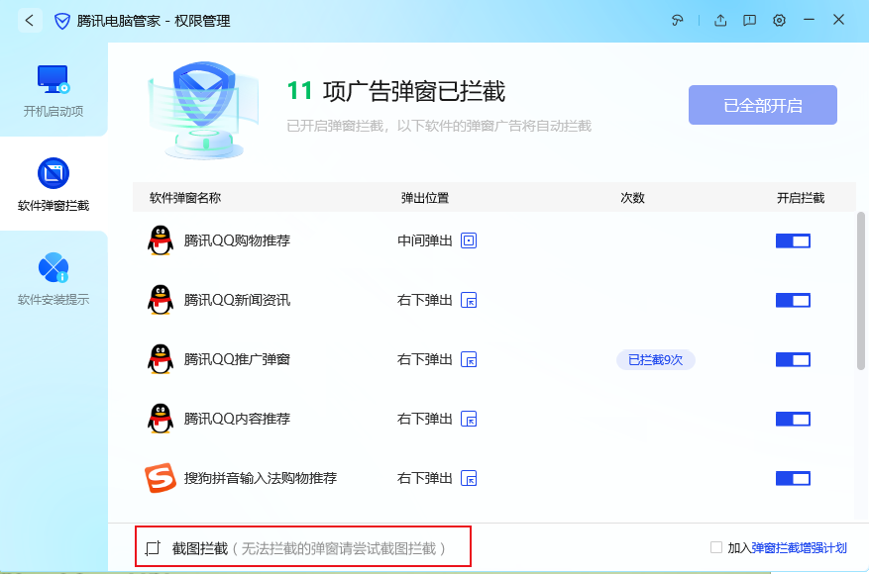Click the crop icon beside 截图拦截
Screen dimensions: 869x574
coord(153,548)
